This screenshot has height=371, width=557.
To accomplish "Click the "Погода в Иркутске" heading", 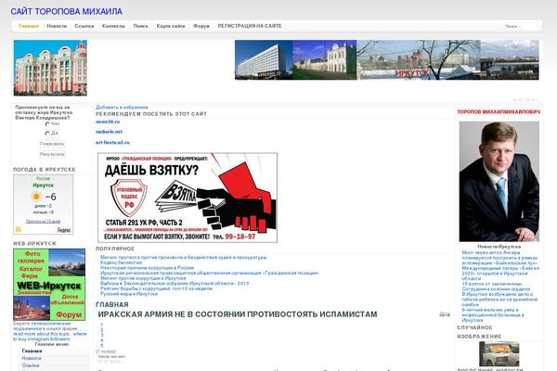I will [45, 170].
